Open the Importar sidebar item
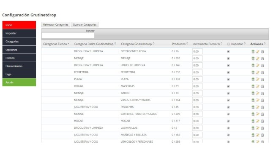 pos(19,33)
